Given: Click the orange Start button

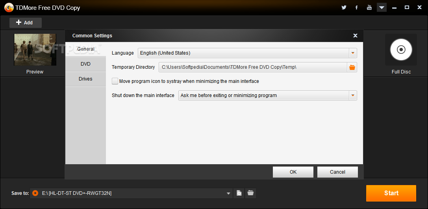Looking at the screenshot, I should tap(391, 193).
